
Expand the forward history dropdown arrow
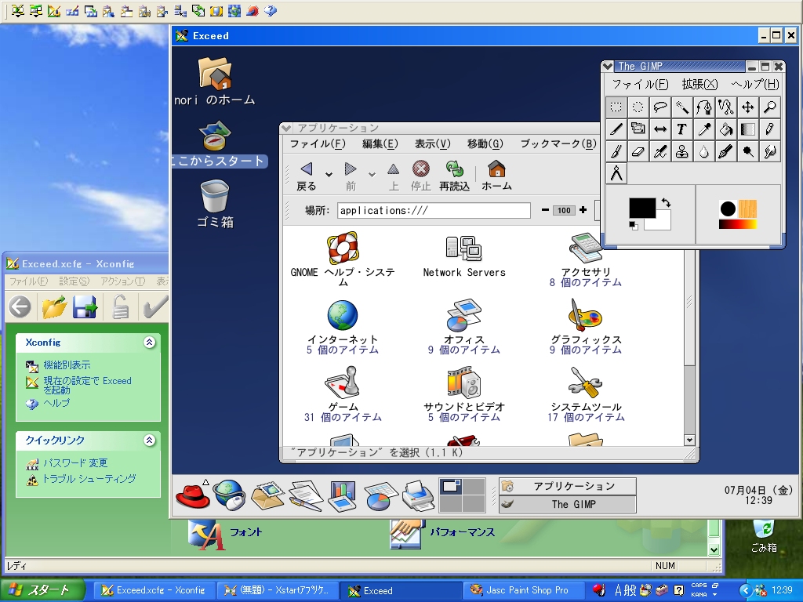(x=372, y=175)
